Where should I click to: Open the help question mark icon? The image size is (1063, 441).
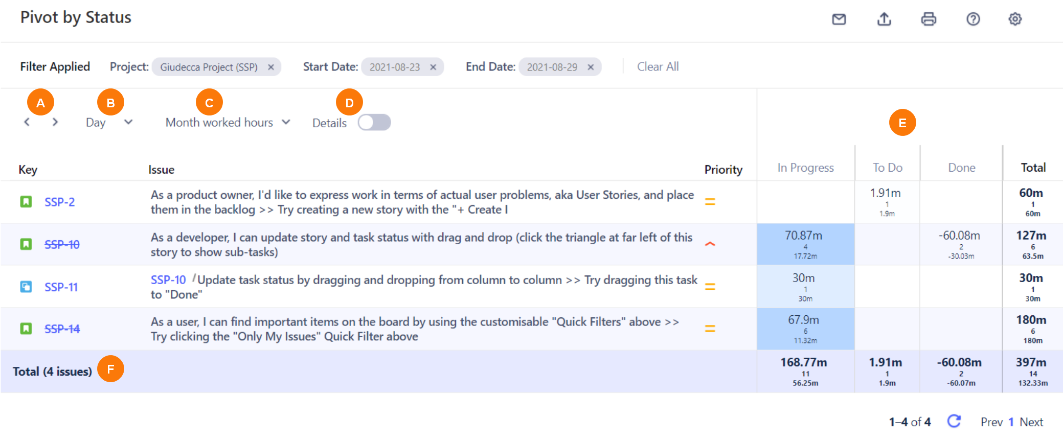coord(973,19)
